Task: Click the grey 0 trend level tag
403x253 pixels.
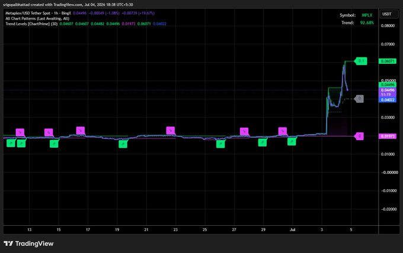Action: tap(359, 99)
